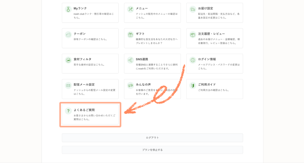Screen dimensions: 304x163
Task: Click the share icon for SNS連携
Action: 131,60
